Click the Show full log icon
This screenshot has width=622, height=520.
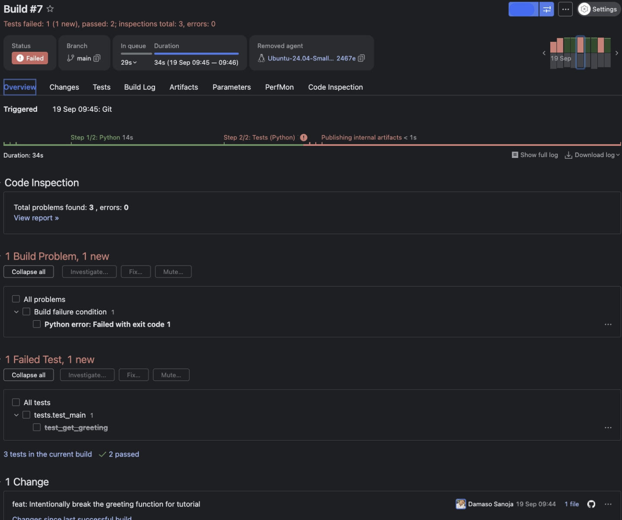click(x=515, y=155)
